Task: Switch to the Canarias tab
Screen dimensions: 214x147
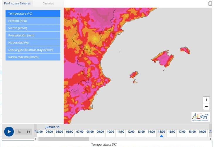Action: pos(48,4)
